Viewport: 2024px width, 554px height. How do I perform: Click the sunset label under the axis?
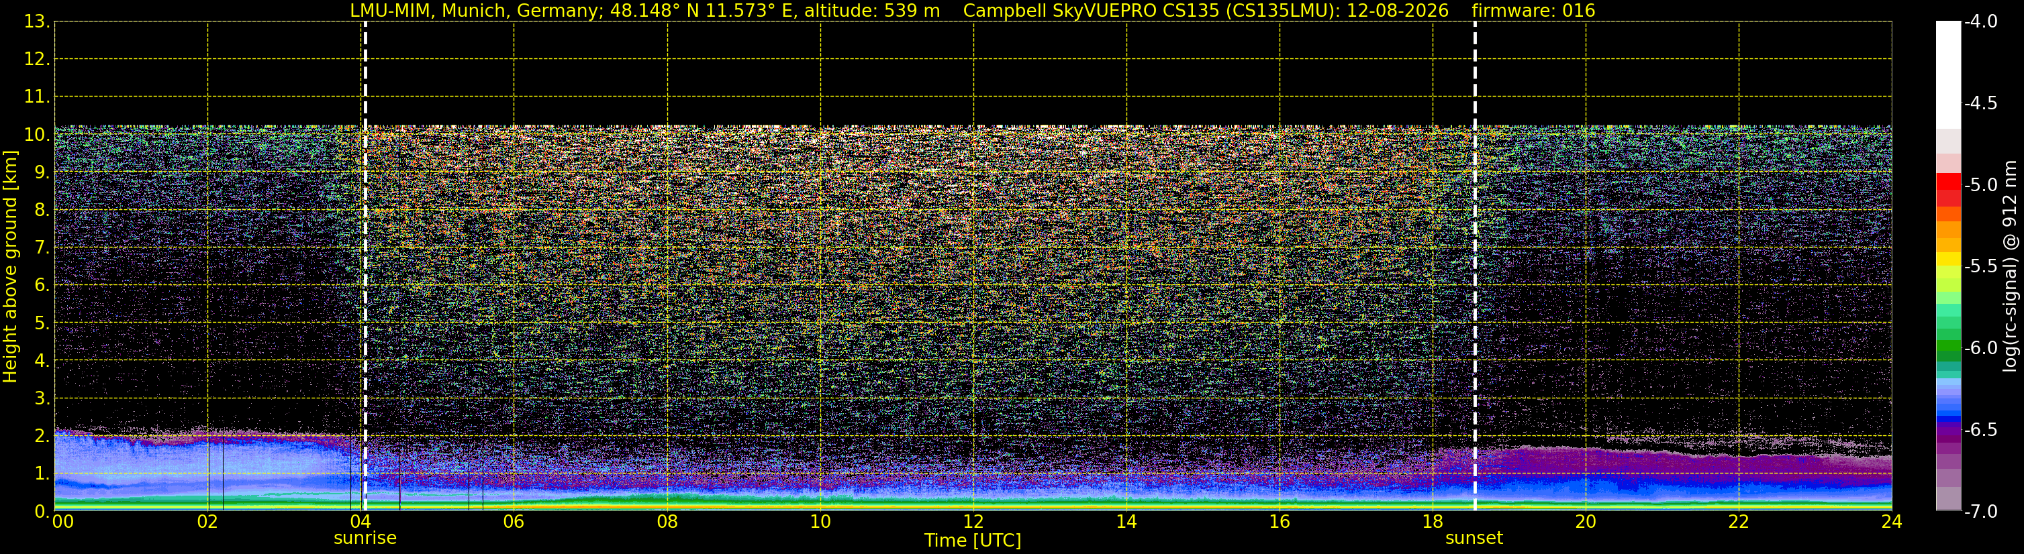point(1474,539)
